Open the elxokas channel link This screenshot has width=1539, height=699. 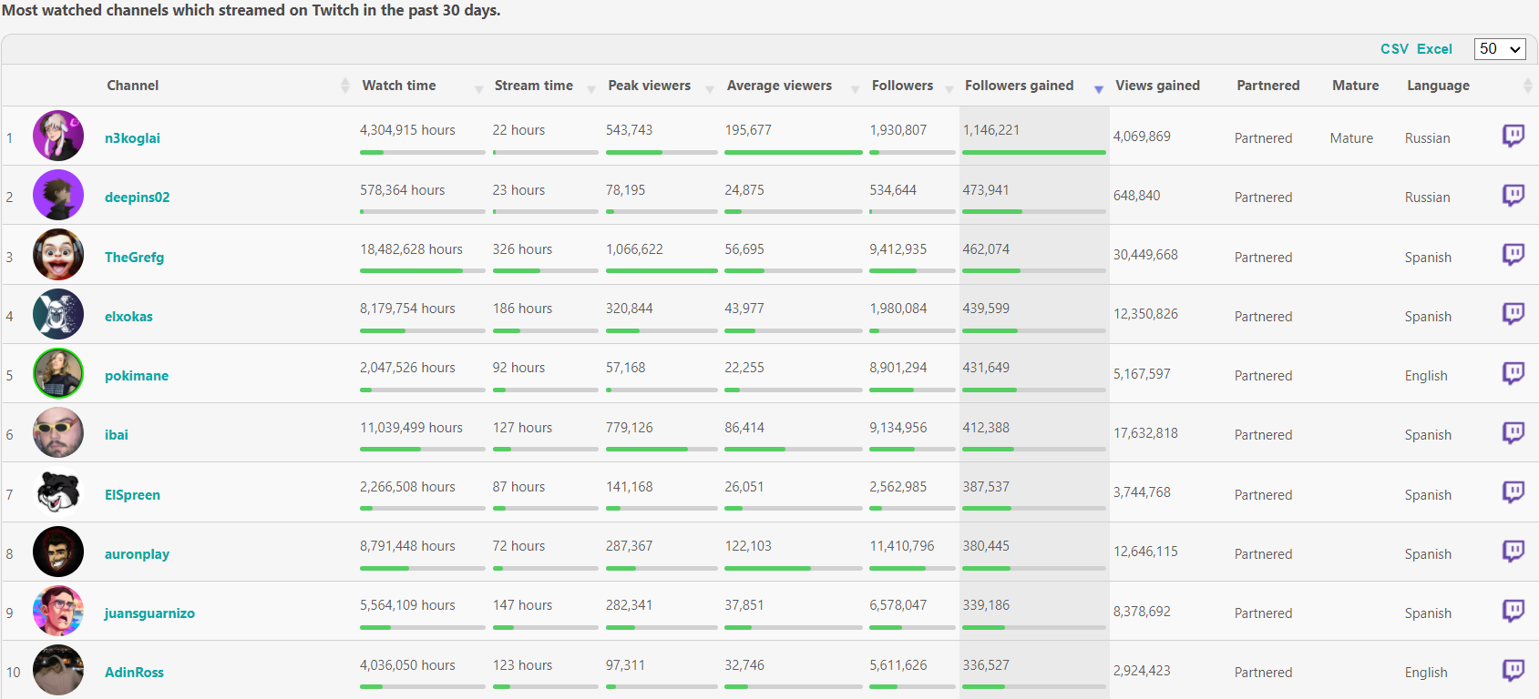coord(128,317)
